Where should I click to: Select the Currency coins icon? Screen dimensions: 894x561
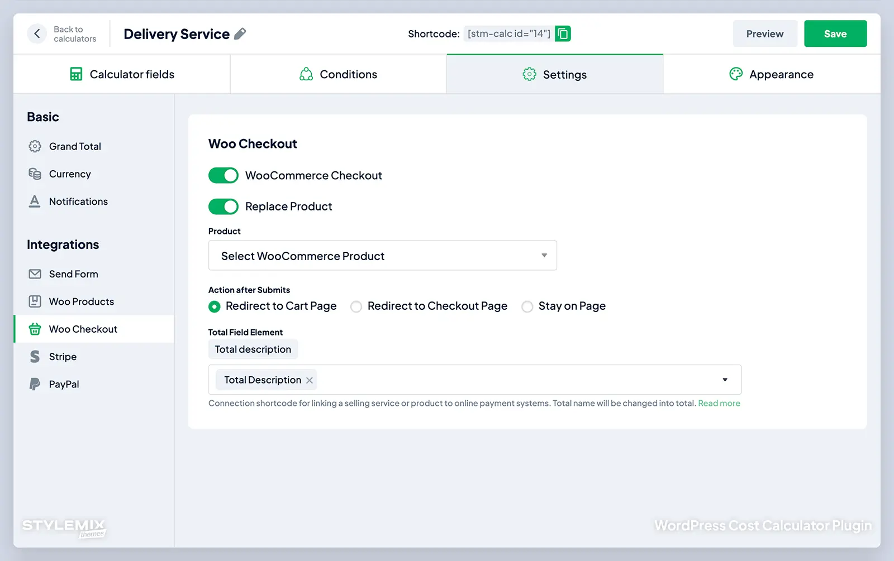35,174
